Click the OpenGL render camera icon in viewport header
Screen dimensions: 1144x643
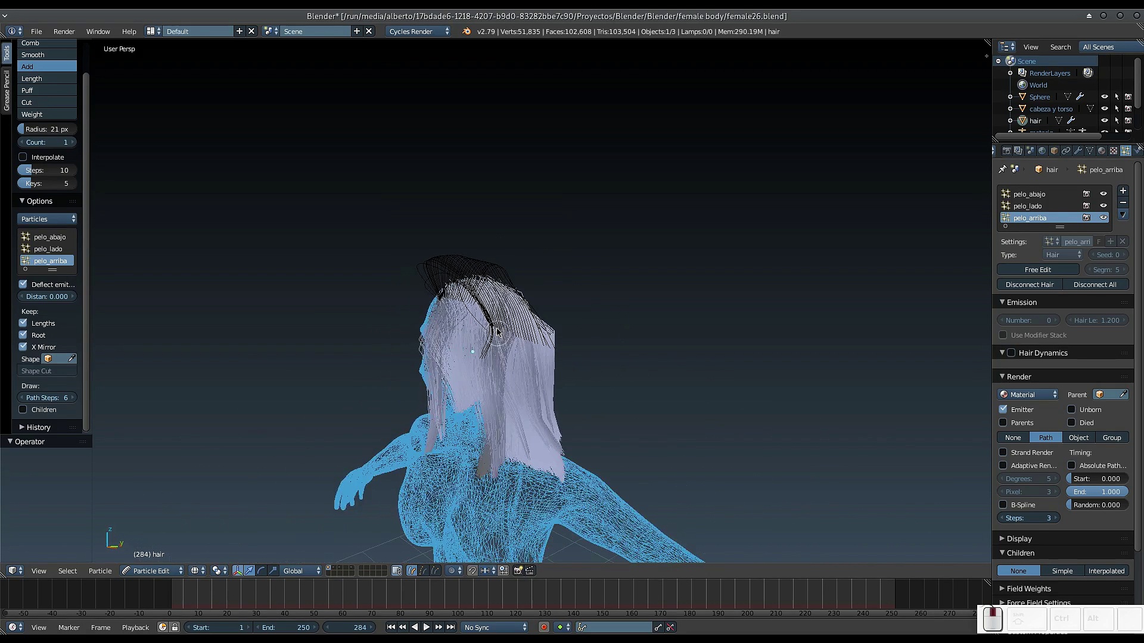[518, 570]
